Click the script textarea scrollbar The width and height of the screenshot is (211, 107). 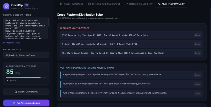49,22
